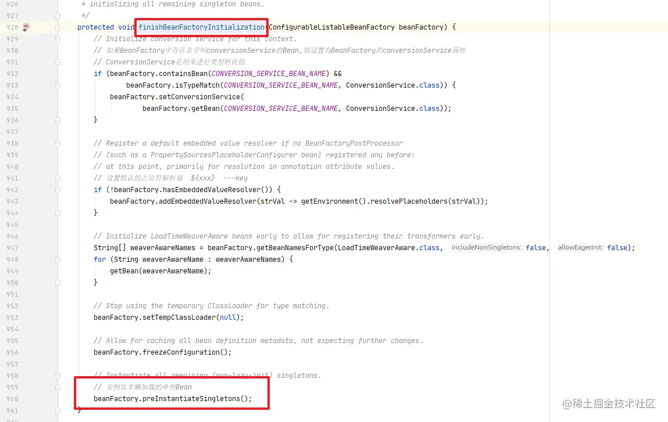This screenshot has height=422, width=668.
Task: Click line number 945 in the gutter
Action: point(12,225)
